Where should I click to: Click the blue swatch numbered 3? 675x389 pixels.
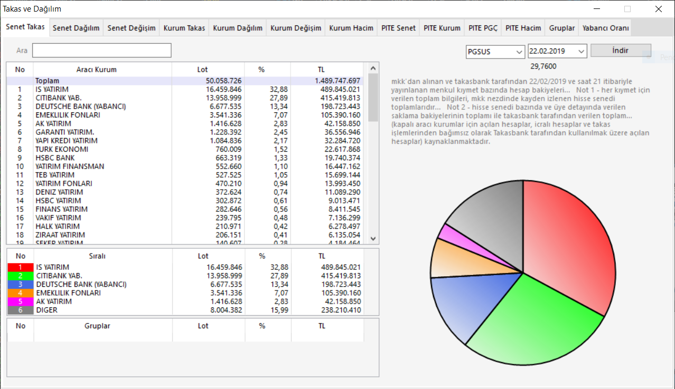point(20,284)
